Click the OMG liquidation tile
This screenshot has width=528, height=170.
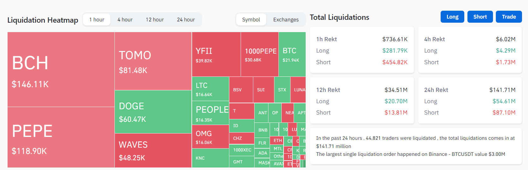pos(210,137)
